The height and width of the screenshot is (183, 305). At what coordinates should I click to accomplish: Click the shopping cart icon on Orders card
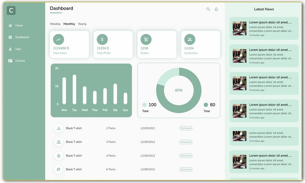(x=146, y=39)
